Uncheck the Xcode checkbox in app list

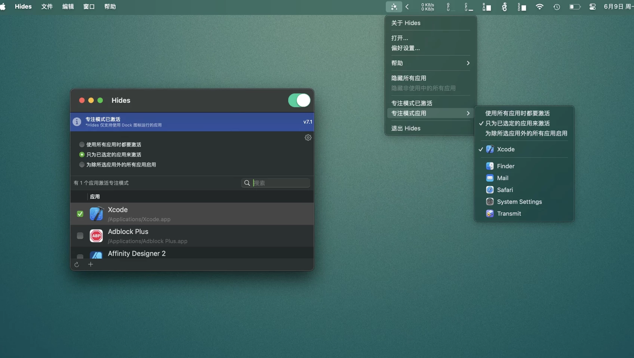click(80, 214)
